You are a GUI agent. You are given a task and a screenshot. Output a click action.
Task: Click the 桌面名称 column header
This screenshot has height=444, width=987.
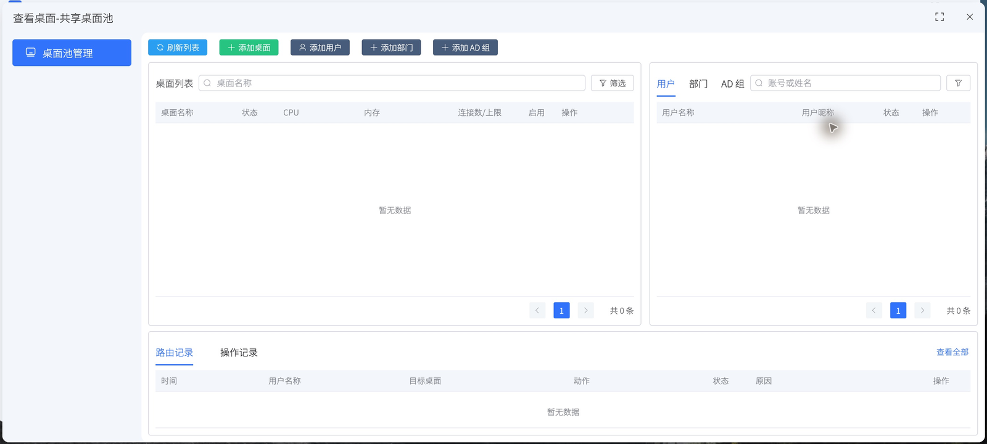177,113
